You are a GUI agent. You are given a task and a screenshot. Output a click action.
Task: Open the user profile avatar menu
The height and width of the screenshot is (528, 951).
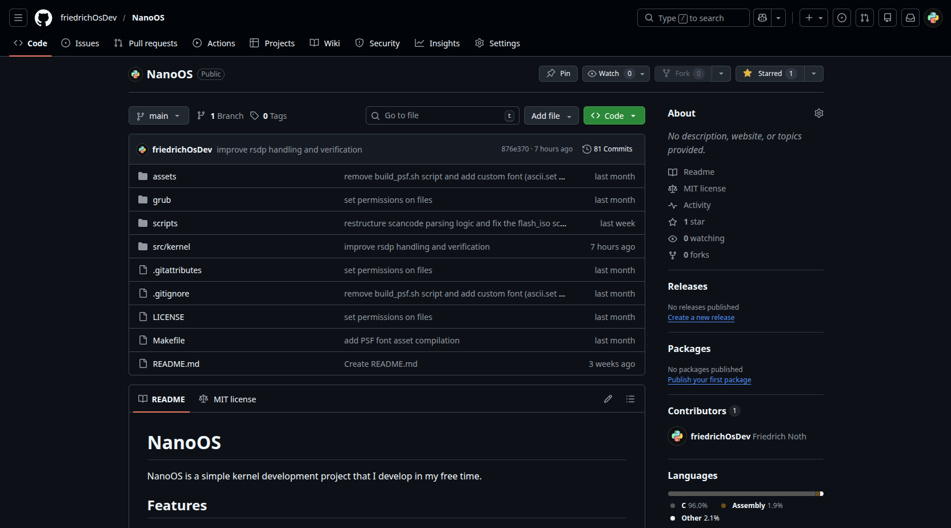coord(933,18)
